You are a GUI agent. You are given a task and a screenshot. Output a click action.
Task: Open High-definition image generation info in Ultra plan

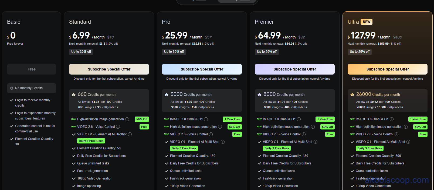[x=406, y=126]
